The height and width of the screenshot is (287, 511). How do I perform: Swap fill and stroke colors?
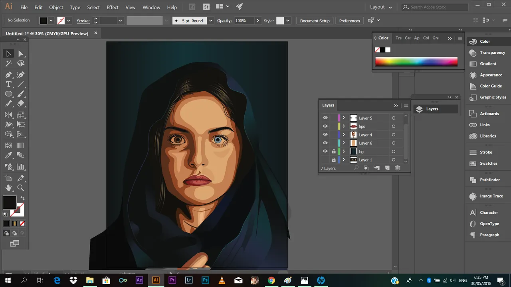pos(22,198)
